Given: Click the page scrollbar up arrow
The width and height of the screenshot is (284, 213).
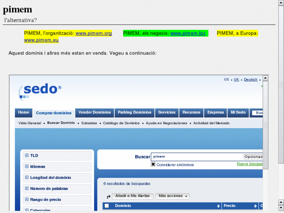Looking at the screenshot, I should pos(281,2).
